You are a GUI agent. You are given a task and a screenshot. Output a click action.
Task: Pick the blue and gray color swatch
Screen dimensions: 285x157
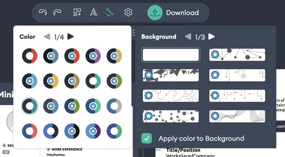coord(114,105)
